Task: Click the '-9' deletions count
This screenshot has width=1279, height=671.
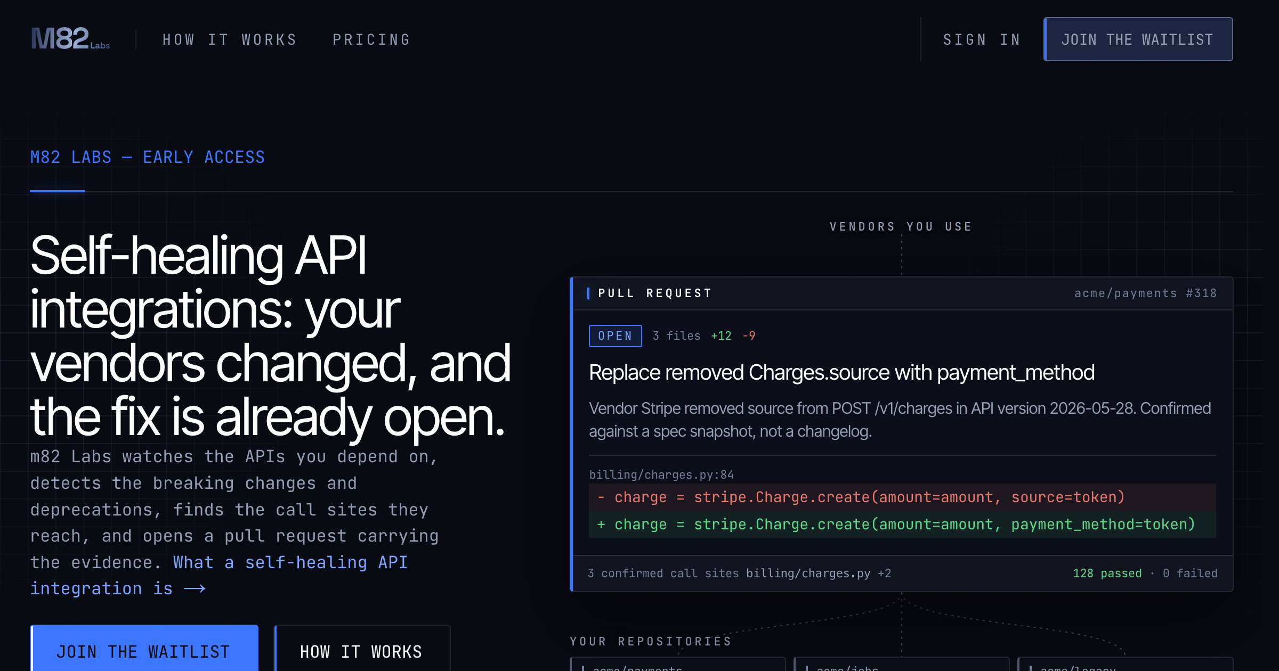Action: pyautogui.click(x=749, y=336)
